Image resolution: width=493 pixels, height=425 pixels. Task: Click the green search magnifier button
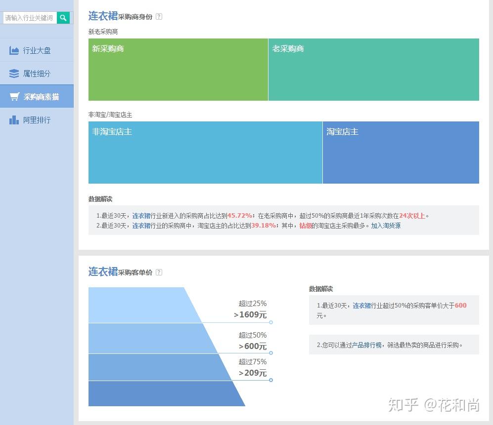tap(63, 18)
